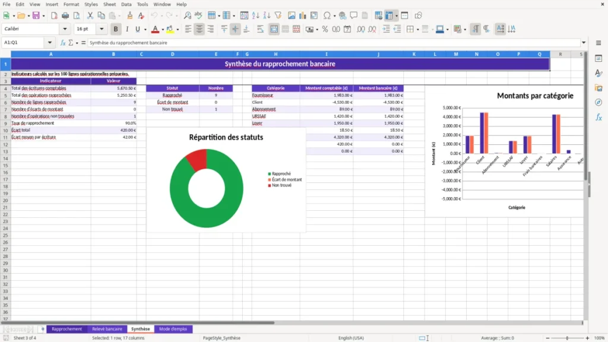The image size is (608, 342).
Task: Switch to the Rapprochement sheet tab
Action: [66, 329]
